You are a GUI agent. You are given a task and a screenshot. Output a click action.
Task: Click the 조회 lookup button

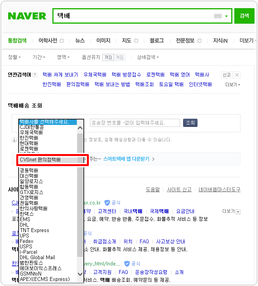coord(190,123)
